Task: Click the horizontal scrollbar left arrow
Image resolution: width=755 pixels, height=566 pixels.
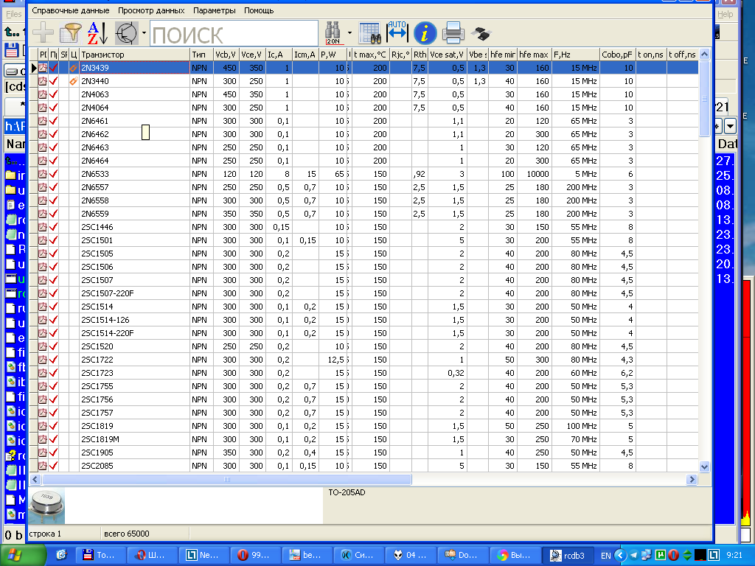Action: point(35,479)
